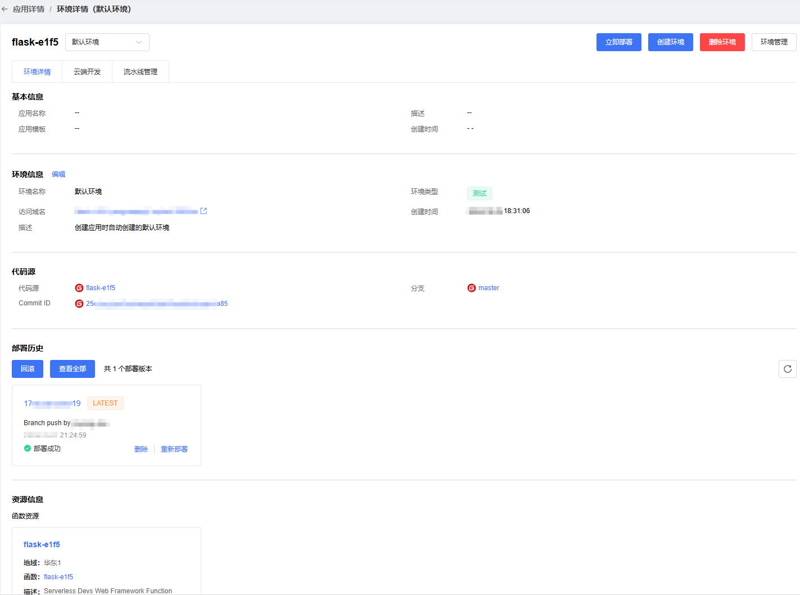Click the 18:31:06 creation time value
The height and width of the screenshot is (595, 800).
(x=517, y=211)
